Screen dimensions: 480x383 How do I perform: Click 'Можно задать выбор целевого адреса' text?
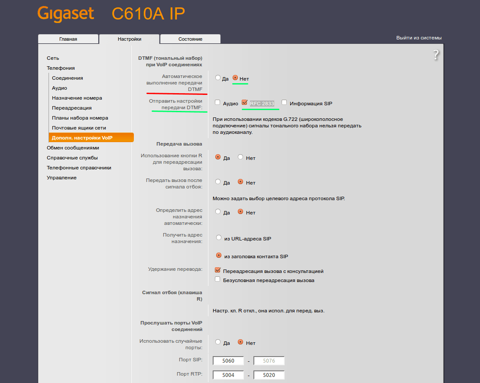[x=279, y=199]
